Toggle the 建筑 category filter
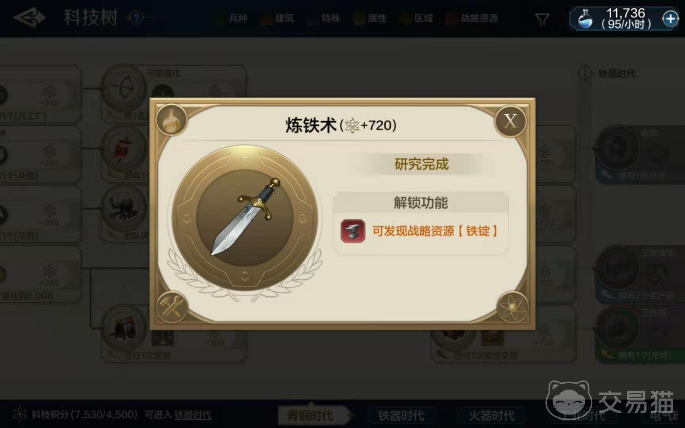Viewport: 685px width, 428px height. [x=278, y=18]
